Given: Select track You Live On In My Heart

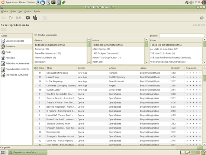Looking at the screenshot, I should [x=118, y=124].
